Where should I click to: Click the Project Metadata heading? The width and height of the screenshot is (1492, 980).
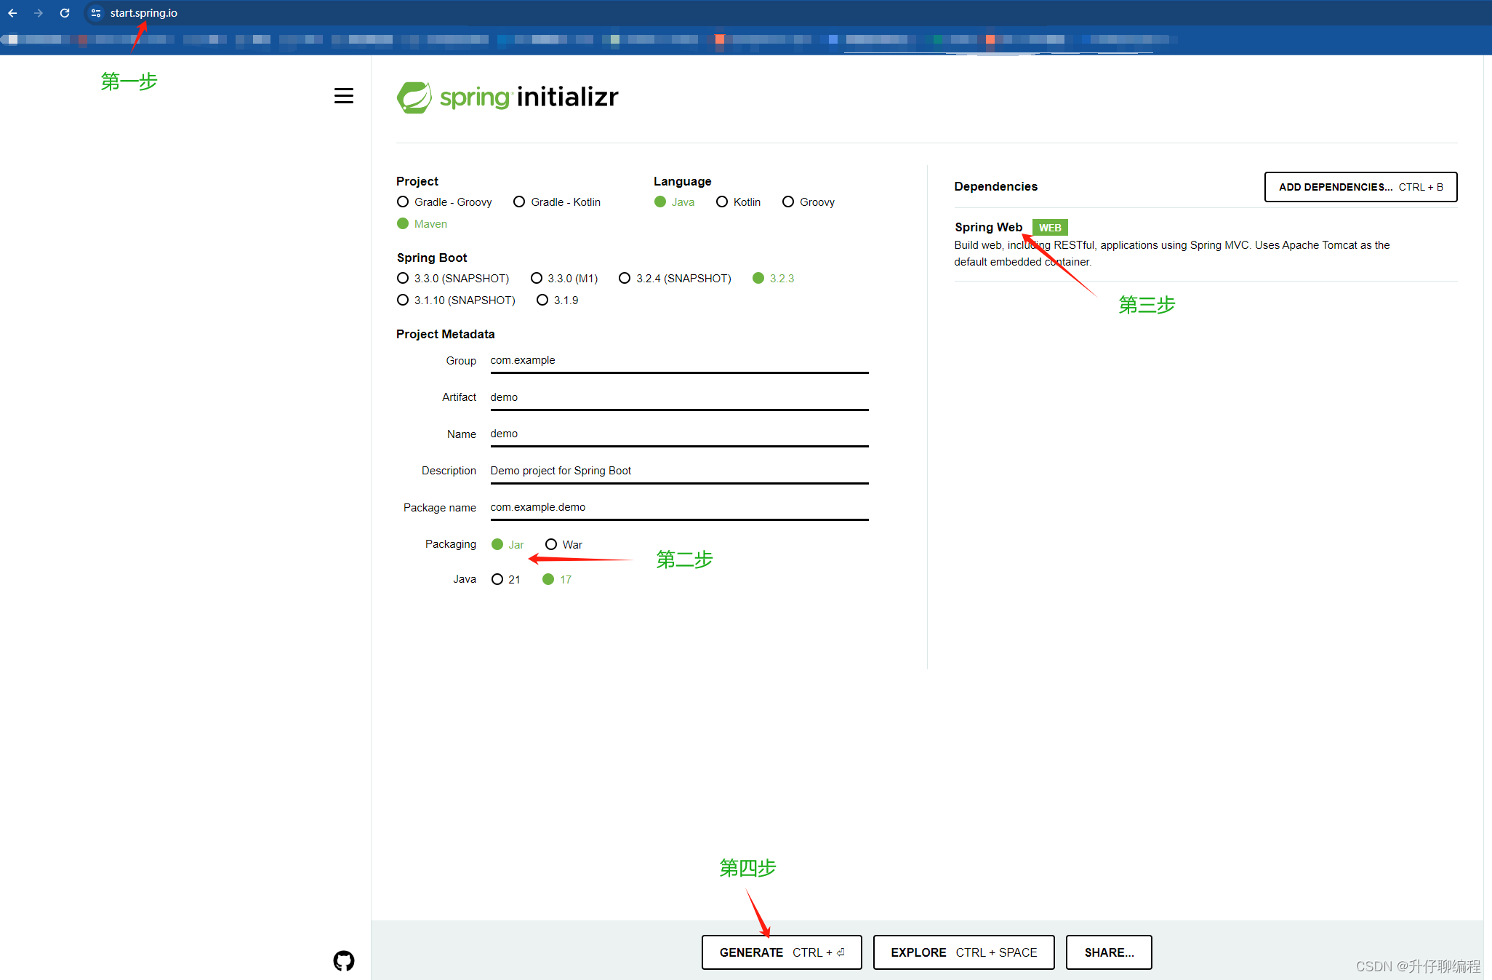point(445,334)
